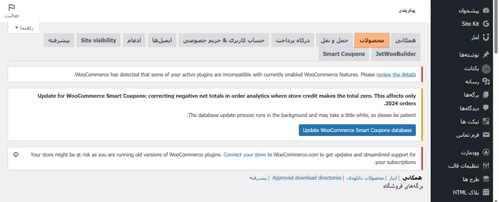Click the Dashboard gauge icon in sidebar

point(486,10)
